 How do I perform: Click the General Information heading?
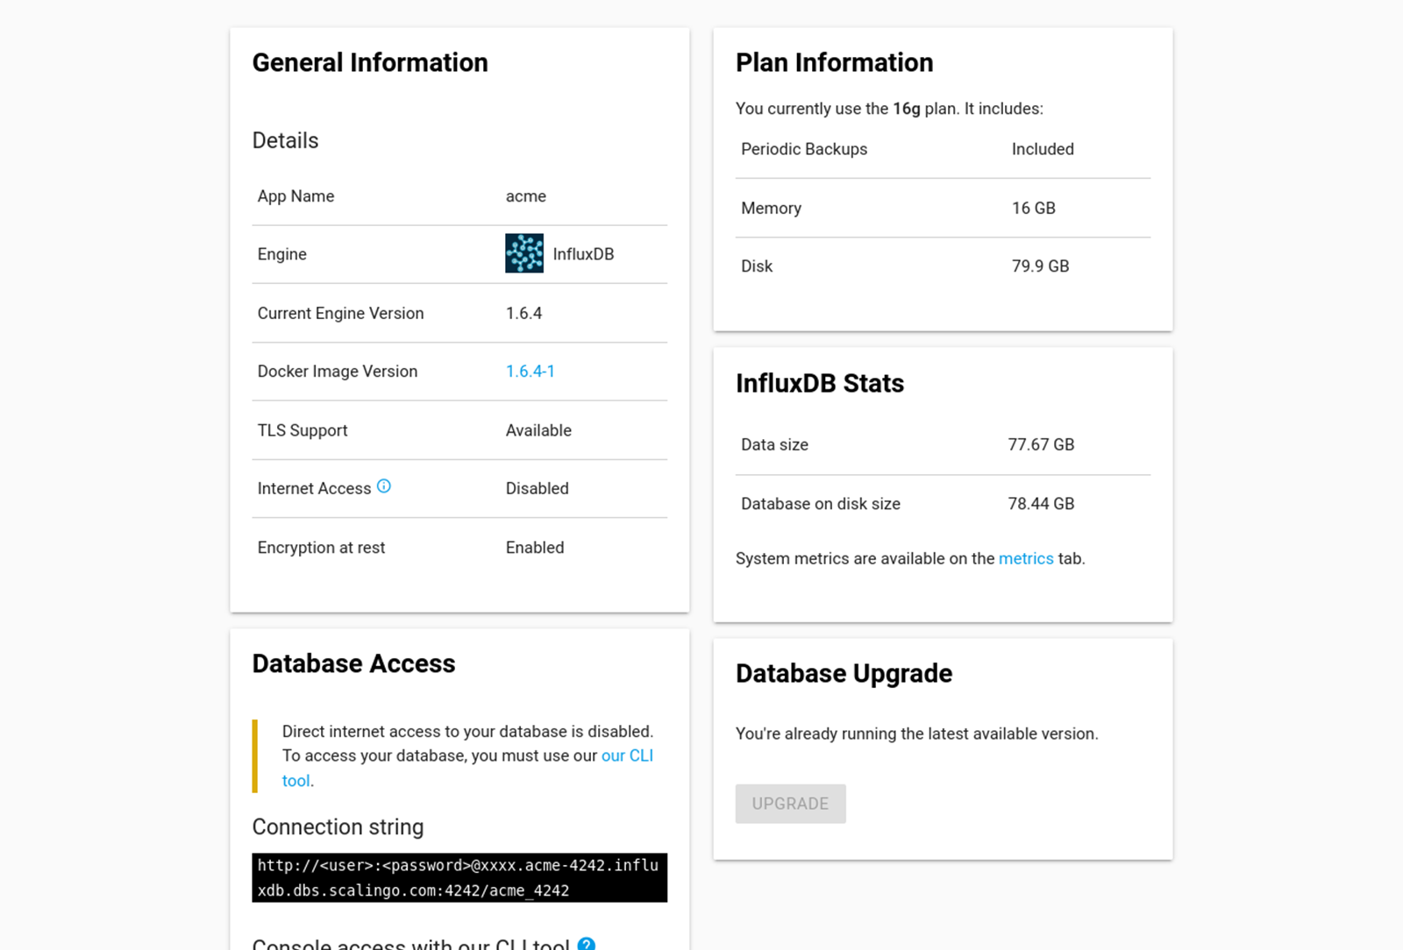(370, 63)
